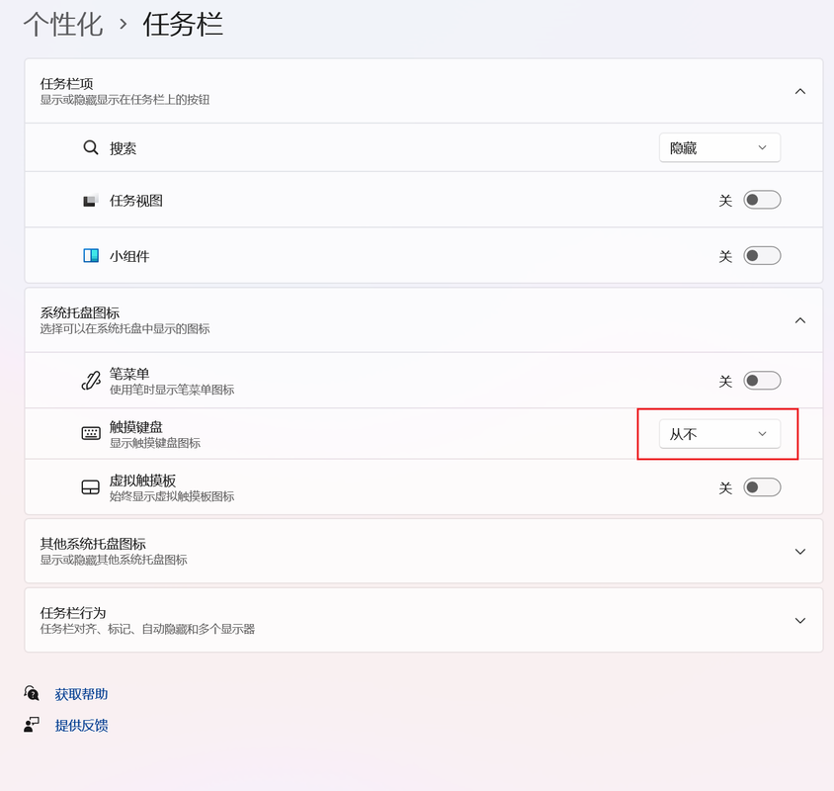Click the touch keyboard icon

click(91, 434)
